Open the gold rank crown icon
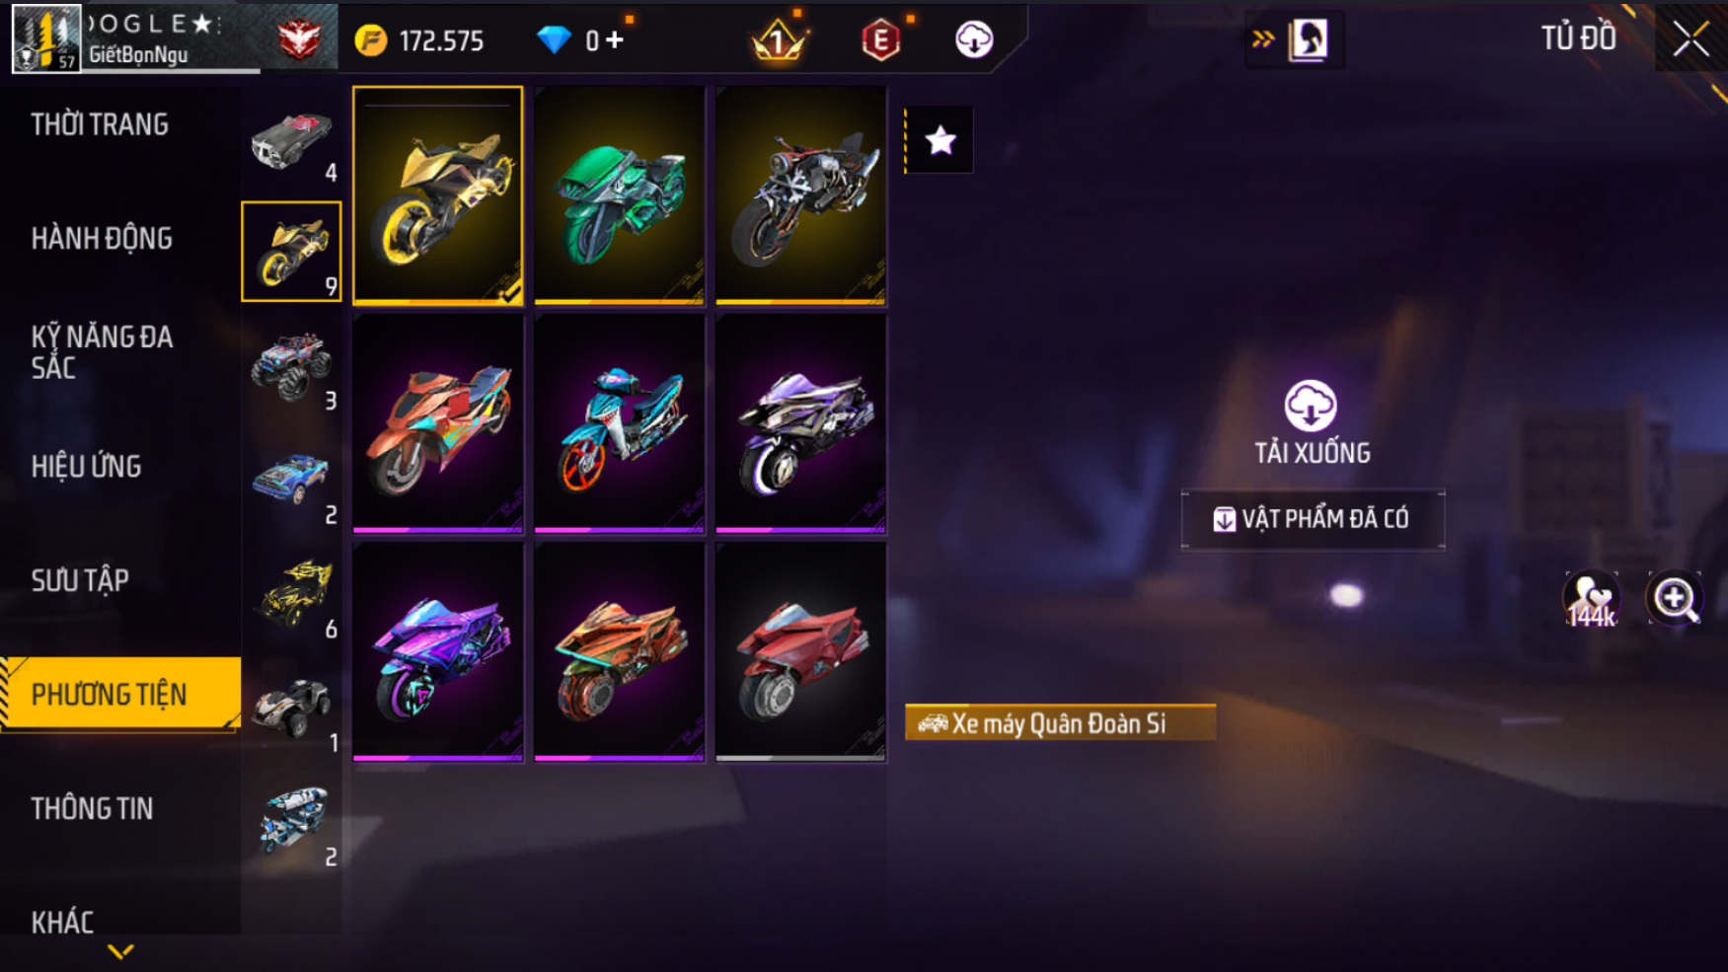1728x972 pixels. (x=779, y=40)
